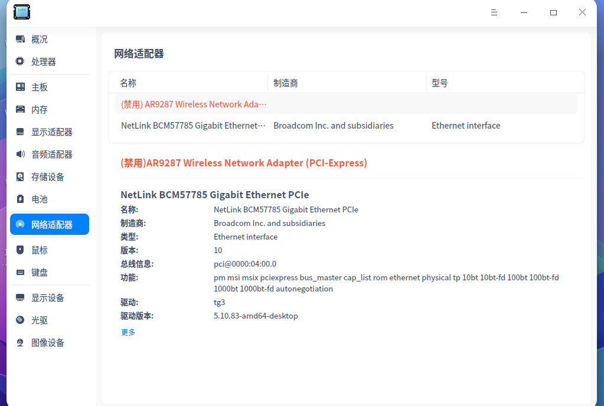
Task: Open the hamburger menu in titlebar
Action: click(x=494, y=12)
